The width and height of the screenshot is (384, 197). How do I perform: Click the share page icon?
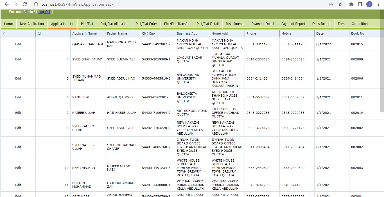click(331, 4)
